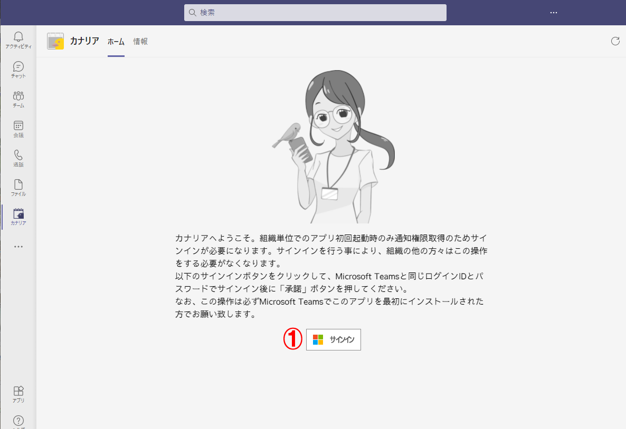Click the カナリア app title text
Screen dimensions: 626x429
[84, 41]
